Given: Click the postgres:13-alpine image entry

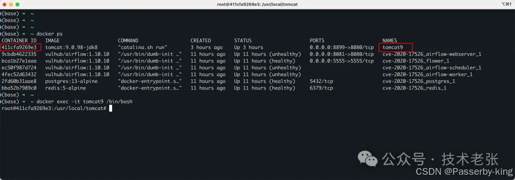Looking at the screenshot, I should point(71,81).
